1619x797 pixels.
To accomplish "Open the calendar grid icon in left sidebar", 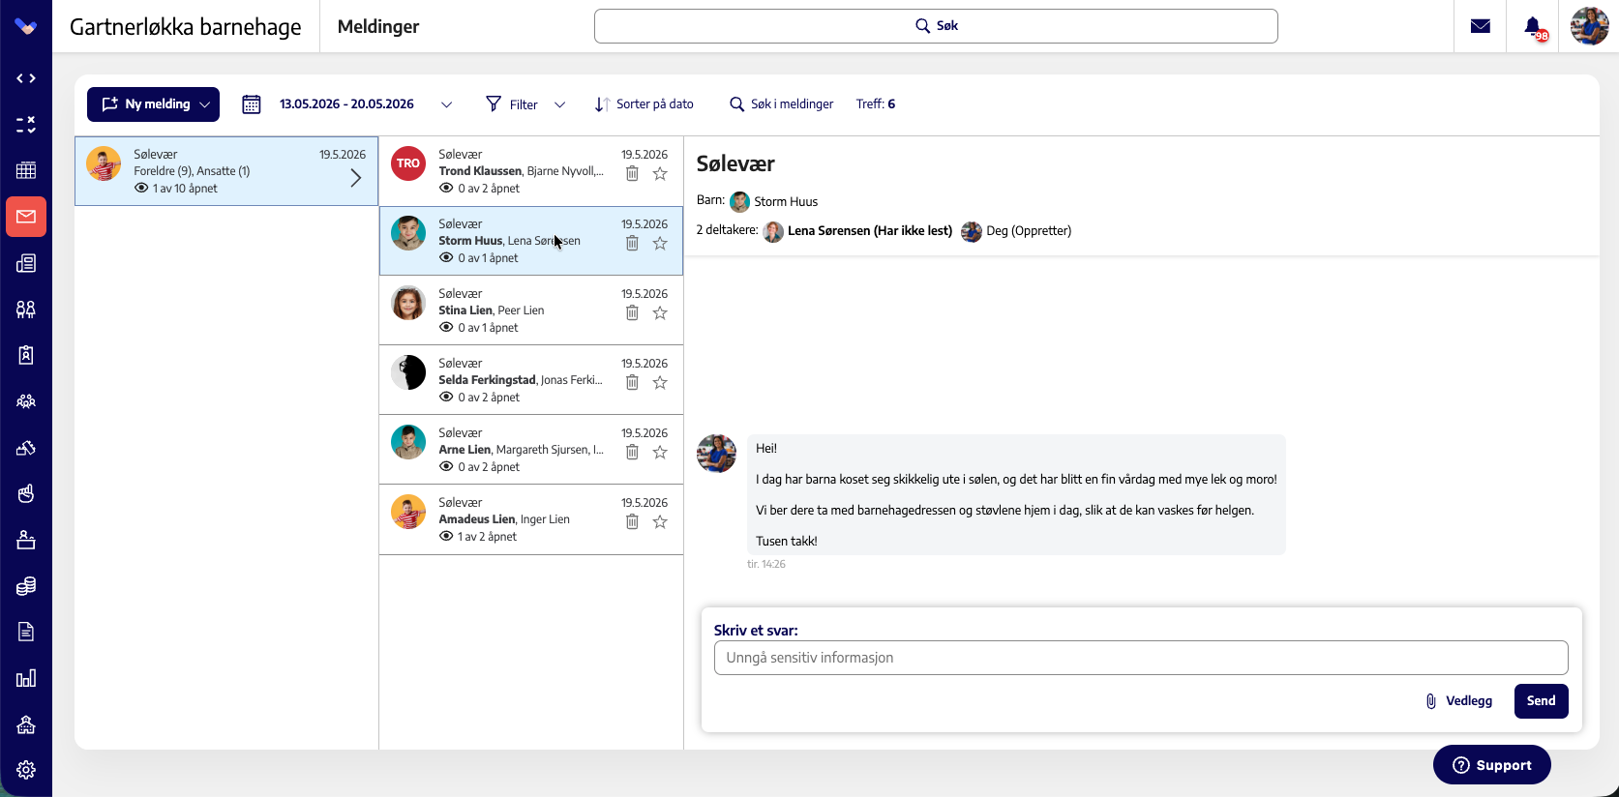I will coord(26,170).
